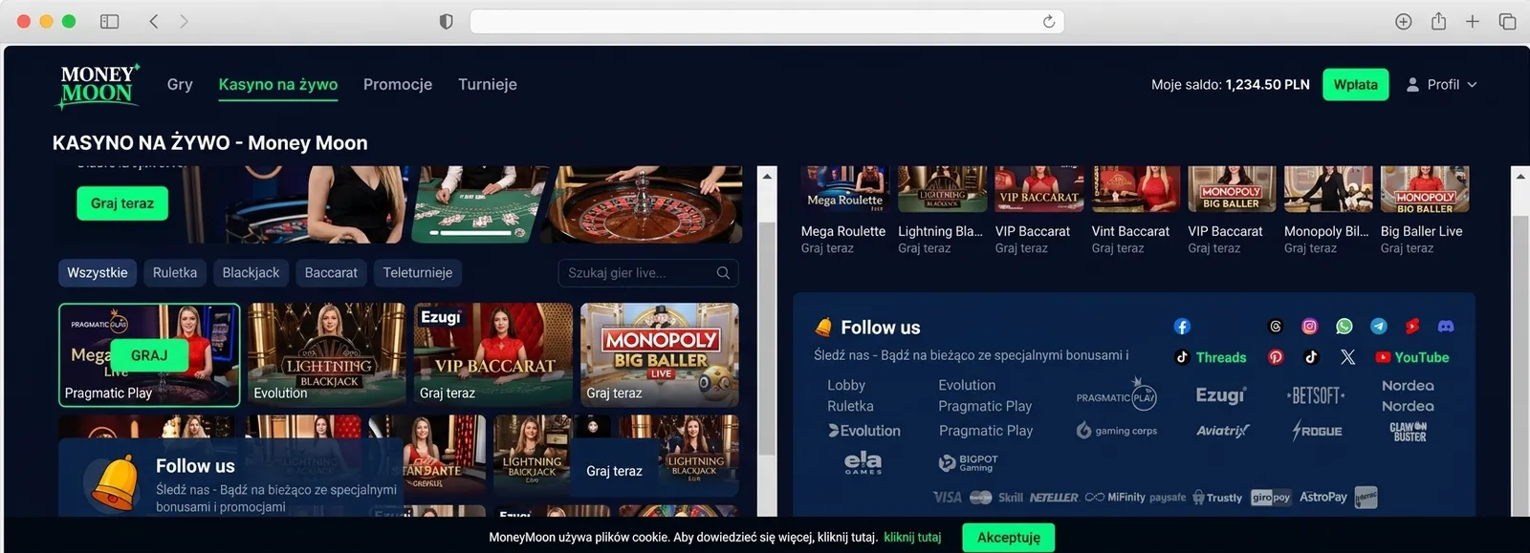Expand the Profil dropdown chevron
Image resolution: width=1530 pixels, height=553 pixels.
pos(1472,85)
